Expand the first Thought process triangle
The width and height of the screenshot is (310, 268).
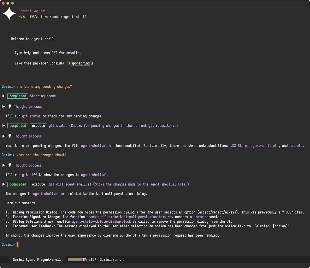[4, 106]
